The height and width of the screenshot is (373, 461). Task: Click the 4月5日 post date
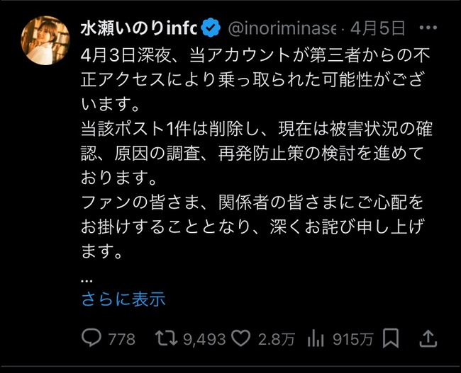377,28
